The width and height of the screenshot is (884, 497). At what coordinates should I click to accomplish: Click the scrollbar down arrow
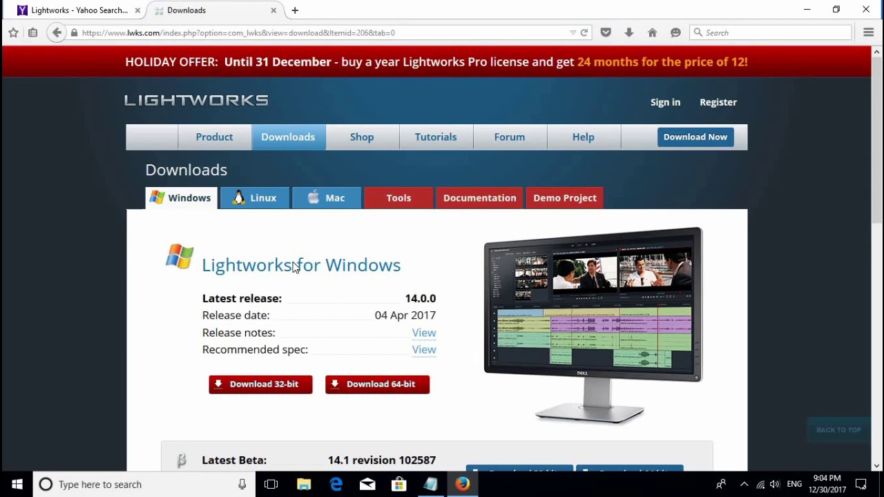click(x=878, y=466)
